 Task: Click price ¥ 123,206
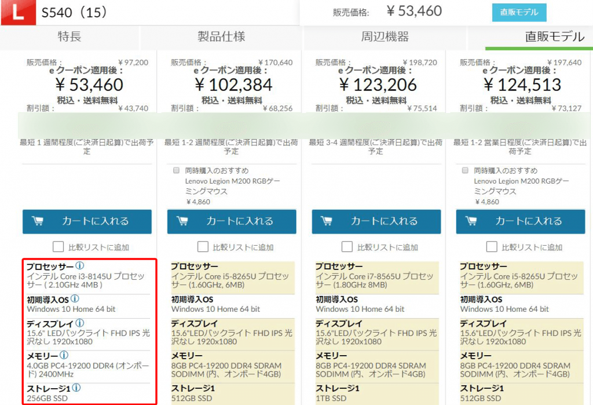click(x=378, y=85)
